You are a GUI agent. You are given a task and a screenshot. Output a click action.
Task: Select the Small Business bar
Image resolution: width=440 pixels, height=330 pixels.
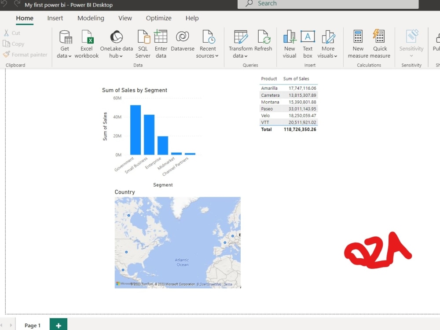pos(149,135)
